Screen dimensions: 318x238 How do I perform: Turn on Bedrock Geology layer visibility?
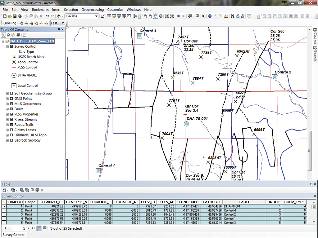[11, 140]
